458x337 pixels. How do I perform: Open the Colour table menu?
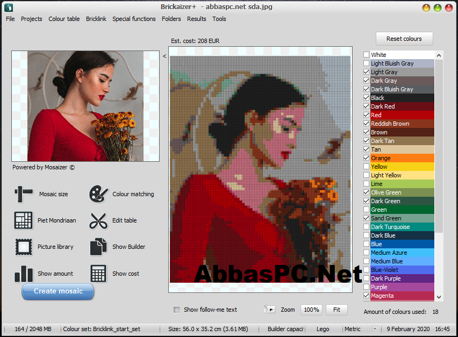click(64, 19)
